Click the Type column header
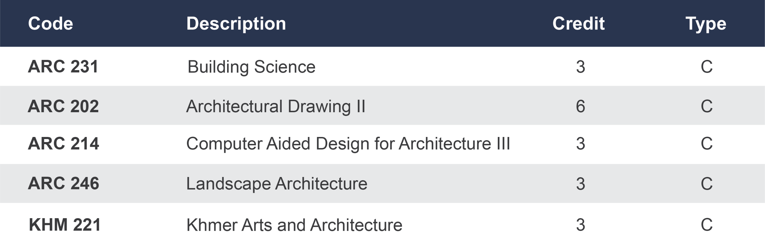The width and height of the screenshot is (765, 242). (706, 24)
